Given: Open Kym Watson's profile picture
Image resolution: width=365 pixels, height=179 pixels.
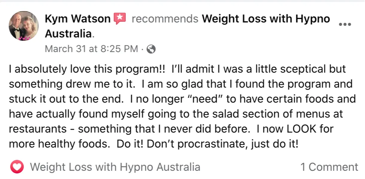Looking at the screenshot, I should [24, 26].
